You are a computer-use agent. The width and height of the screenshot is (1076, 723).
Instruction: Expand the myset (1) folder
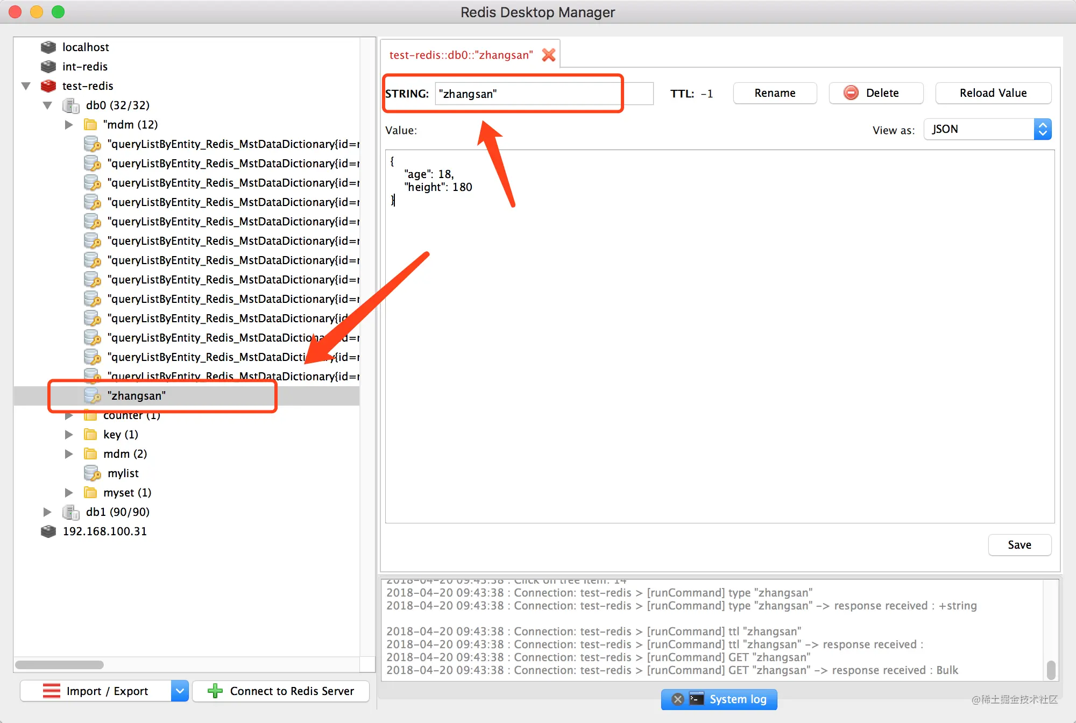[69, 493]
